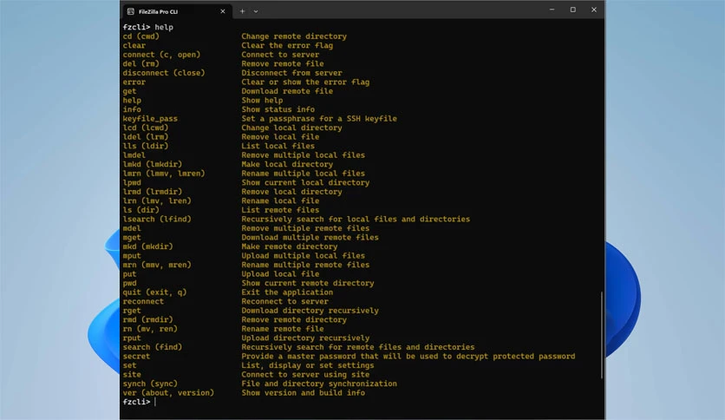Click the 'connect (c, open)' command
Viewport: 725px width, 420px height.
click(x=161, y=55)
